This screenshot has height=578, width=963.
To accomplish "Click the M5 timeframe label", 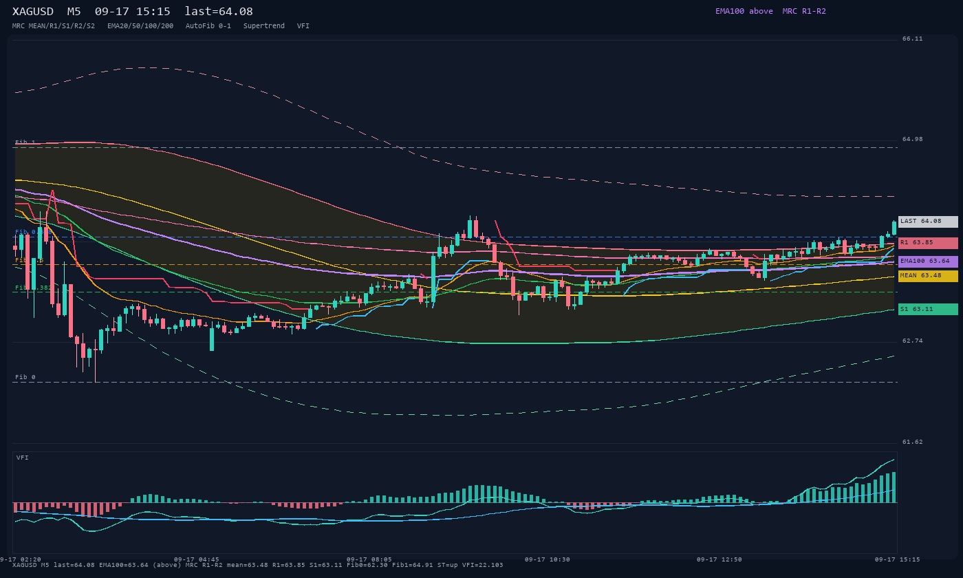I will [74, 12].
